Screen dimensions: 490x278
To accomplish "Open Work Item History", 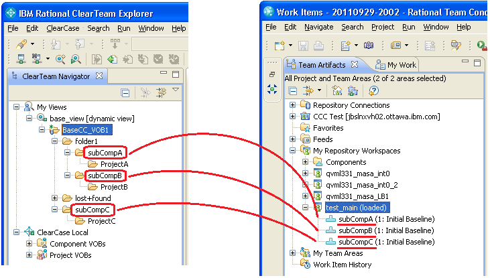I will 342,265.
